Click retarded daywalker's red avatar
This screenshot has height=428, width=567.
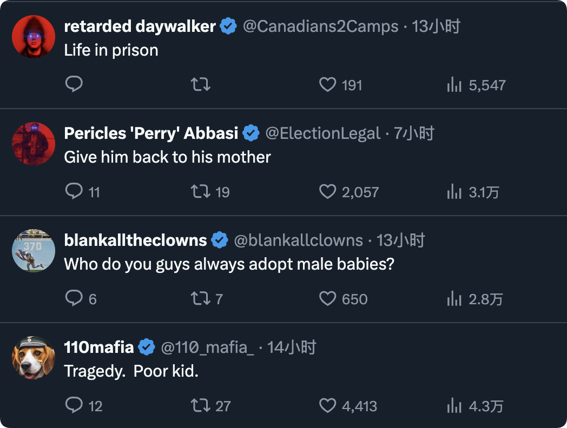(34, 37)
